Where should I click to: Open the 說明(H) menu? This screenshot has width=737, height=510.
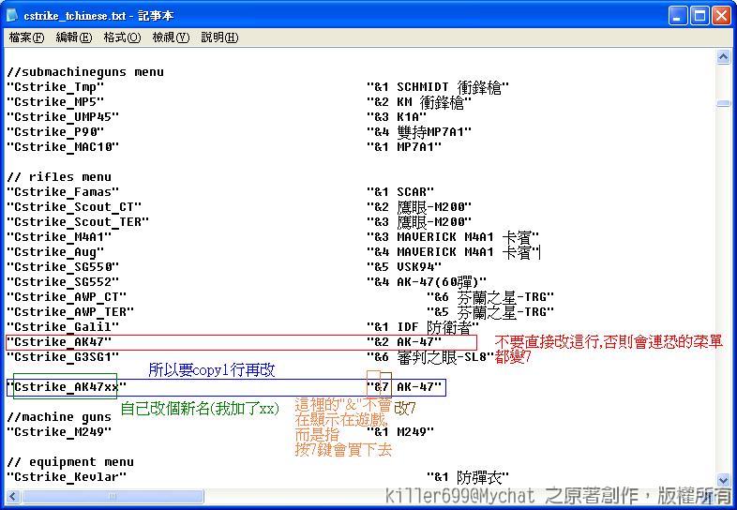pos(219,37)
